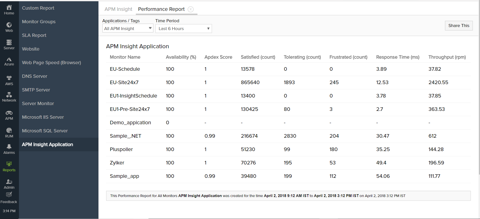Screen dimensions: 480x219
Task: Click the Admin icon in sidebar
Action: 9,182
